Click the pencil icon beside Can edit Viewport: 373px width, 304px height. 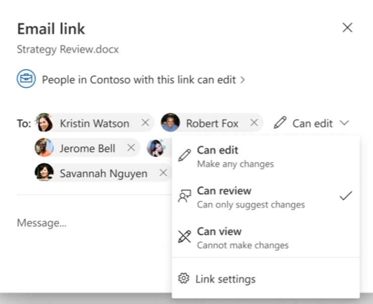click(x=280, y=123)
